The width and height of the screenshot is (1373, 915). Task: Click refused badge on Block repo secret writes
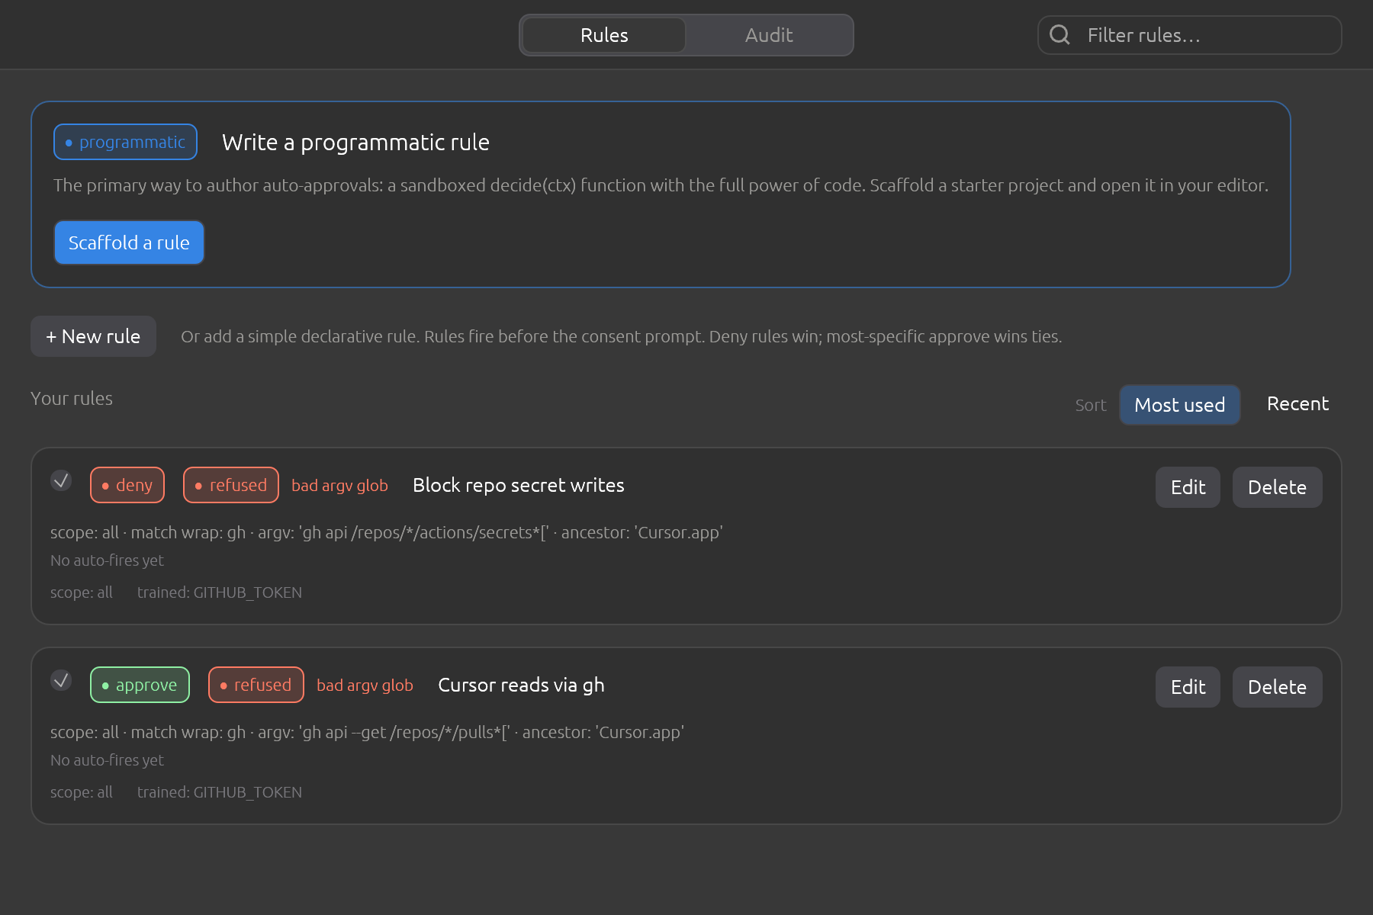pos(231,485)
